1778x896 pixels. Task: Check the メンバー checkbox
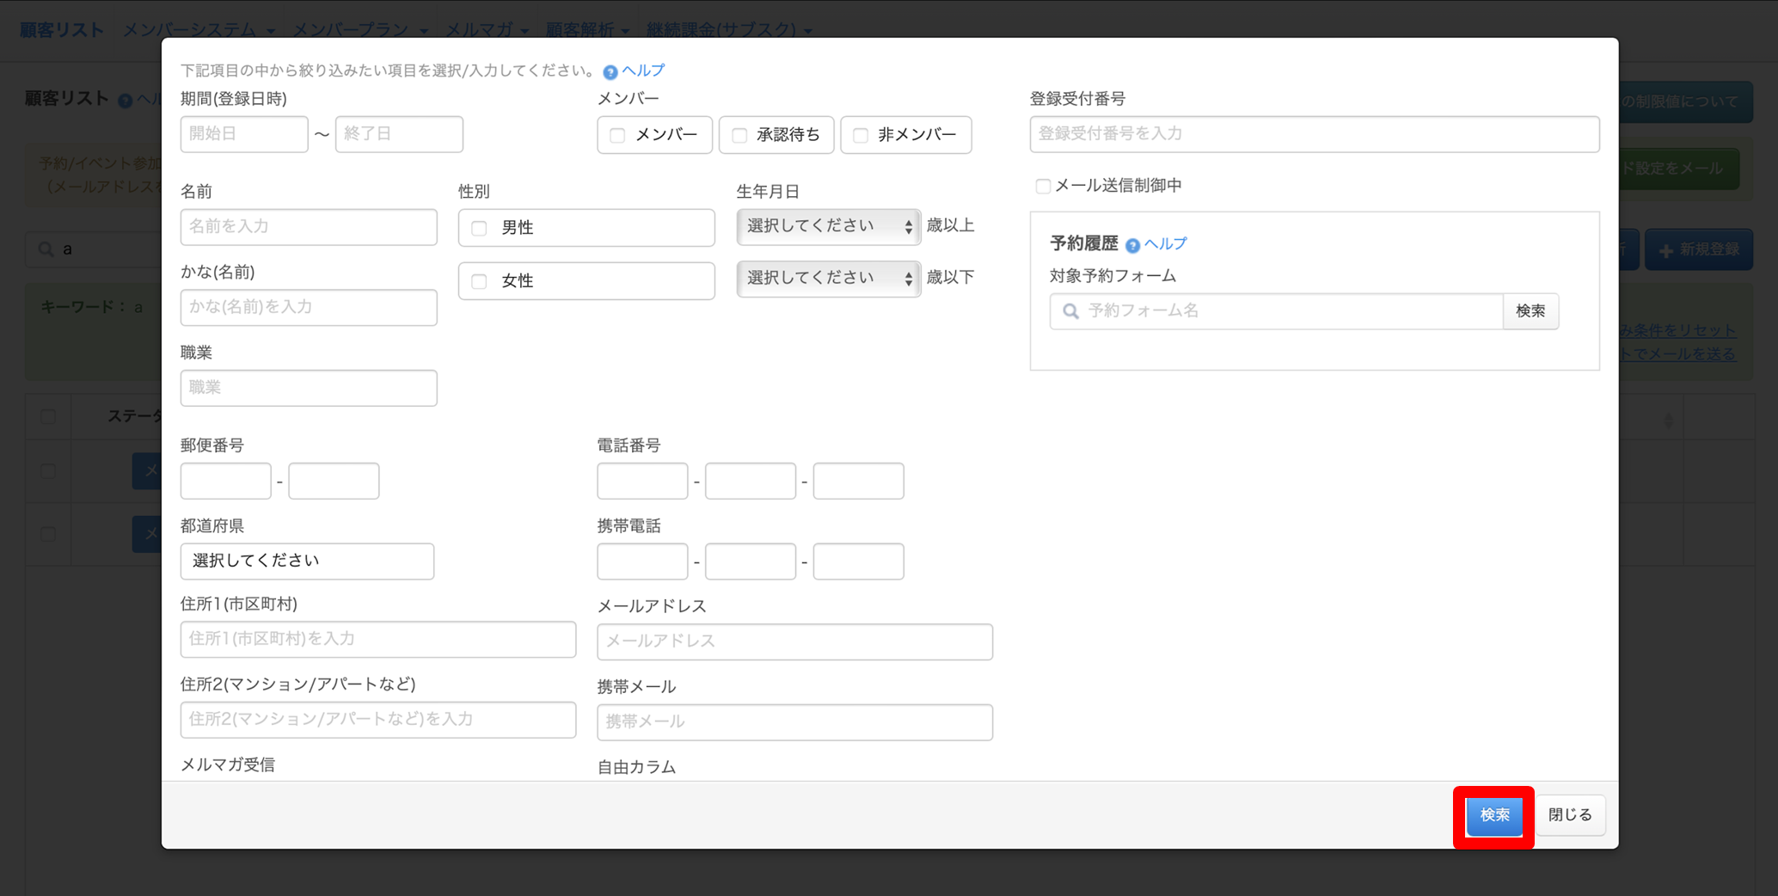click(x=617, y=136)
